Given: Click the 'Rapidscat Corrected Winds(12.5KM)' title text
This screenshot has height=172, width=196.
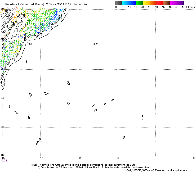Looking at the screenshot, I should click(x=30, y=4).
